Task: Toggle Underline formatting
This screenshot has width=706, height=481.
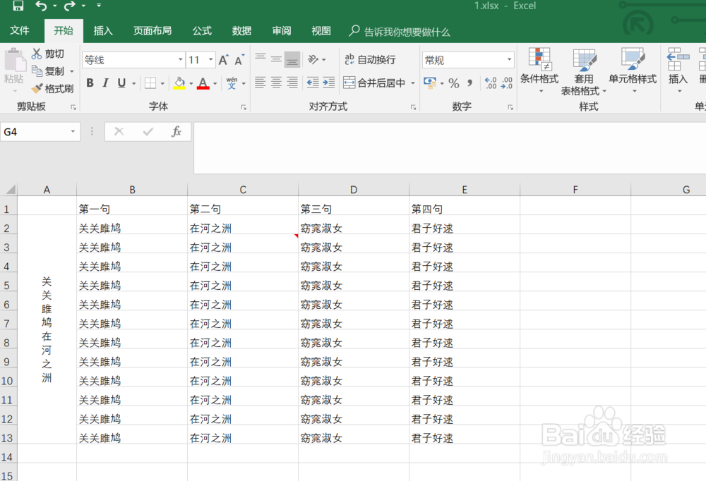Action: tap(121, 83)
